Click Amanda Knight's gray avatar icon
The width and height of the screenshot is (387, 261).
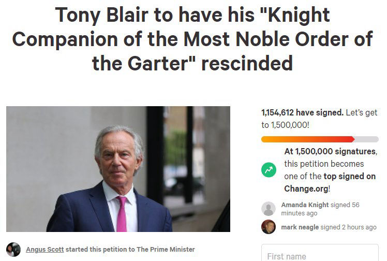pos(269,209)
